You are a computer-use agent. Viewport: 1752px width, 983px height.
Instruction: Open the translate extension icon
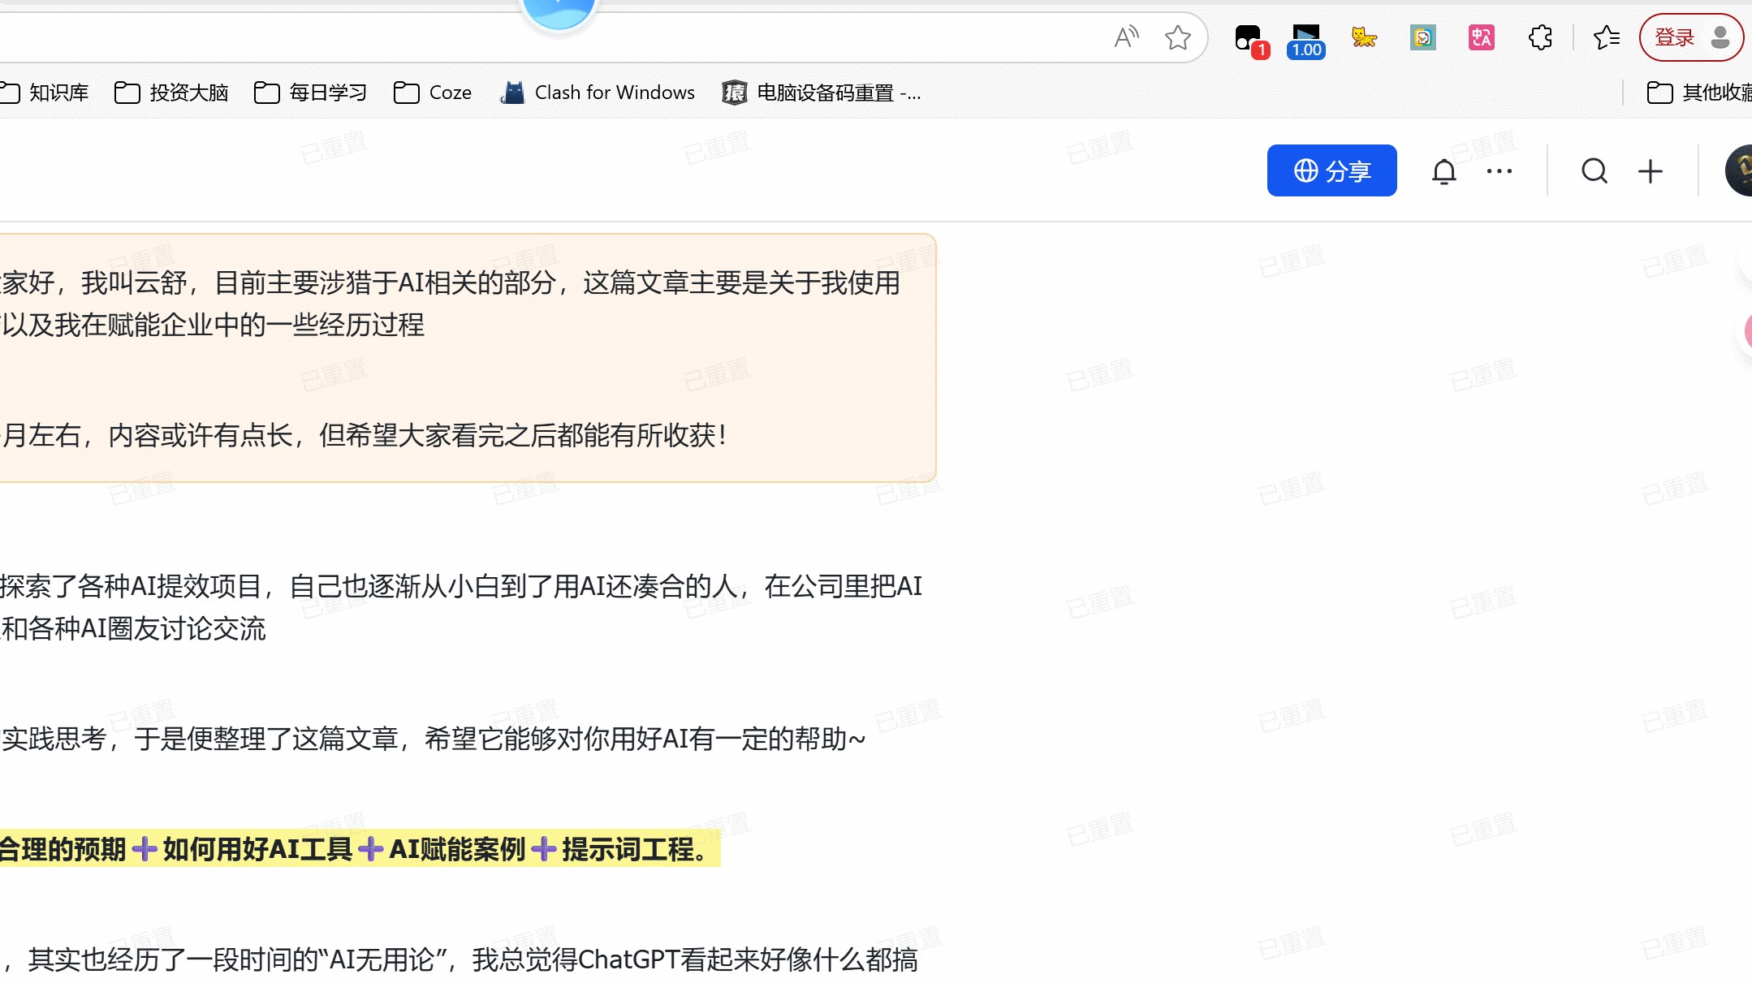click(1482, 37)
